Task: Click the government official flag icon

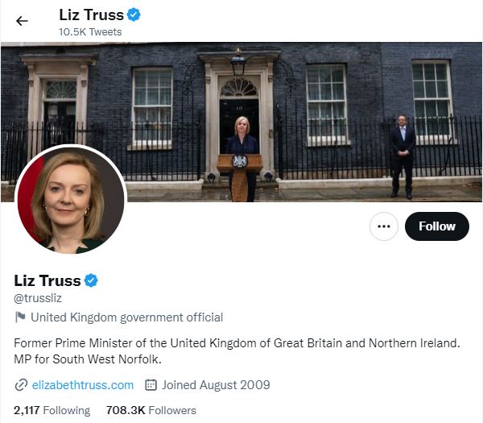Action: (20, 317)
